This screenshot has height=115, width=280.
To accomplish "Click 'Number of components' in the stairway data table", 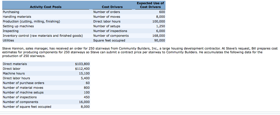I will pyautogui.click(x=20, y=102).
